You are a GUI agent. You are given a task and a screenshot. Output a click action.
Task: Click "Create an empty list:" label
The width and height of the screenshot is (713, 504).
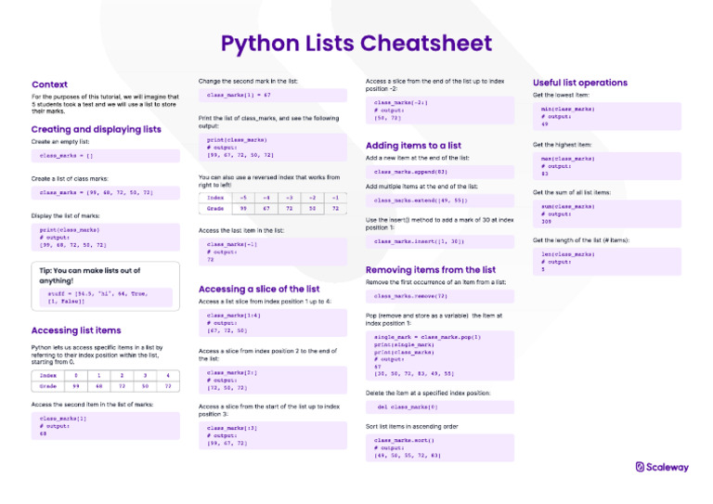(60, 142)
